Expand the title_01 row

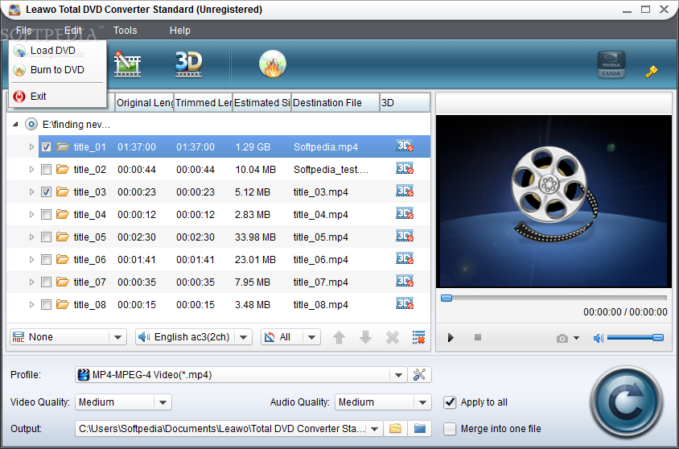tap(31, 146)
